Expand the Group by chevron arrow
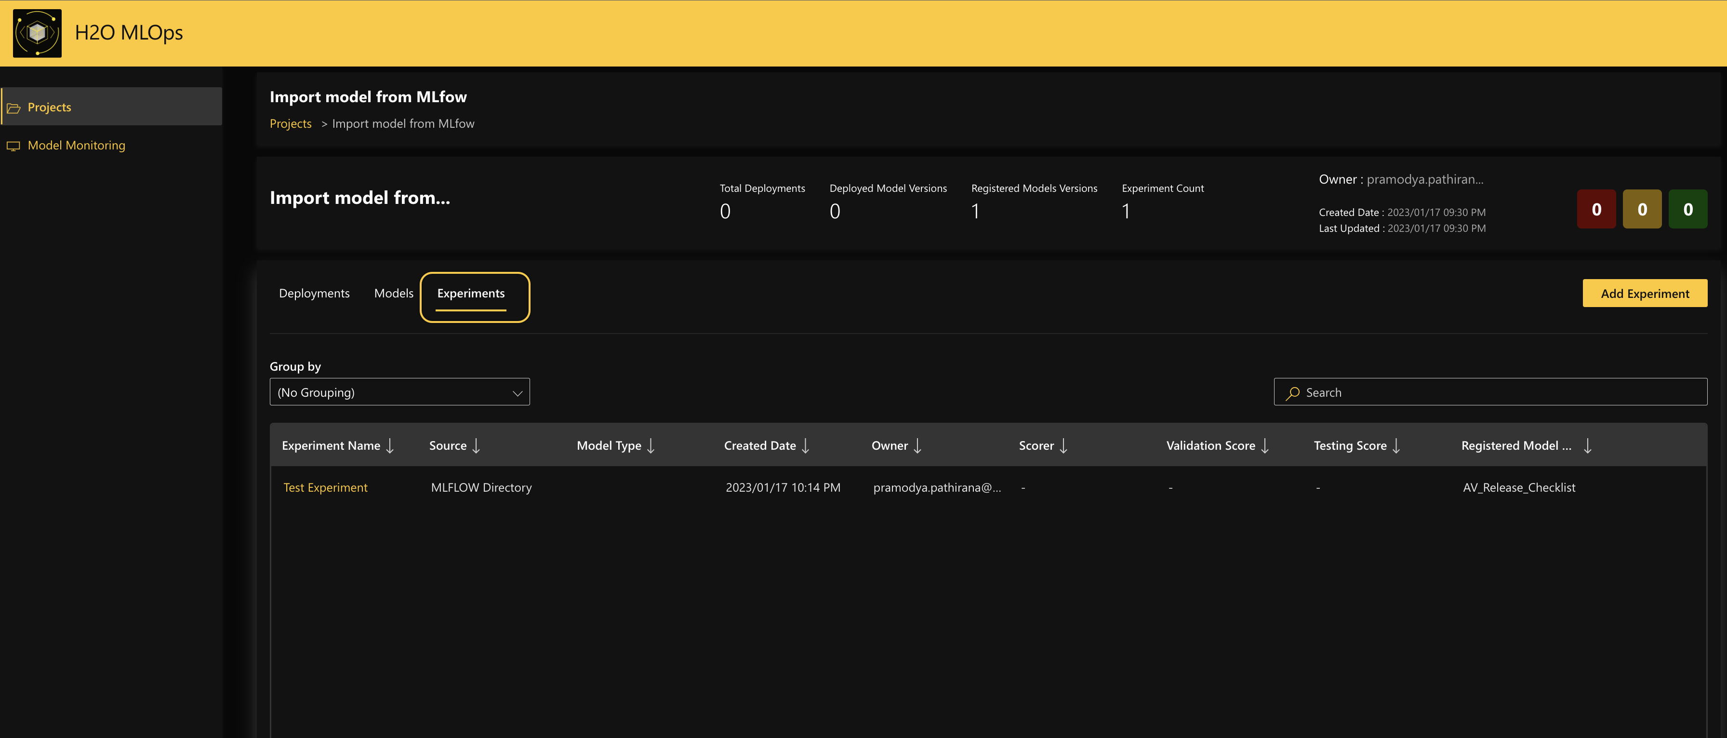1727x738 pixels. click(518, 393)
